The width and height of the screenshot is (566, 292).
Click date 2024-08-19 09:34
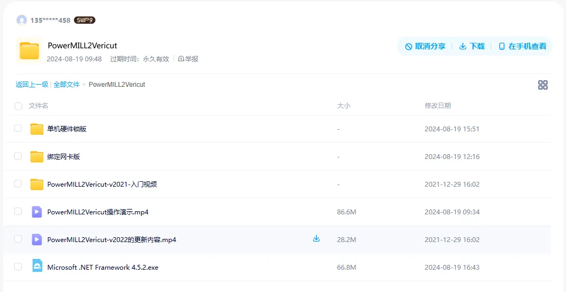[452, 212]
